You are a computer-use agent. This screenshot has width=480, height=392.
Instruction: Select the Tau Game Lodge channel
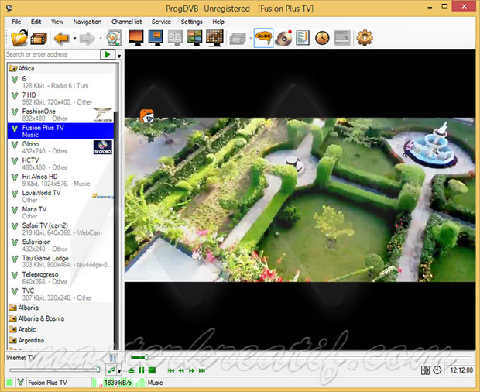coord(60,261)
